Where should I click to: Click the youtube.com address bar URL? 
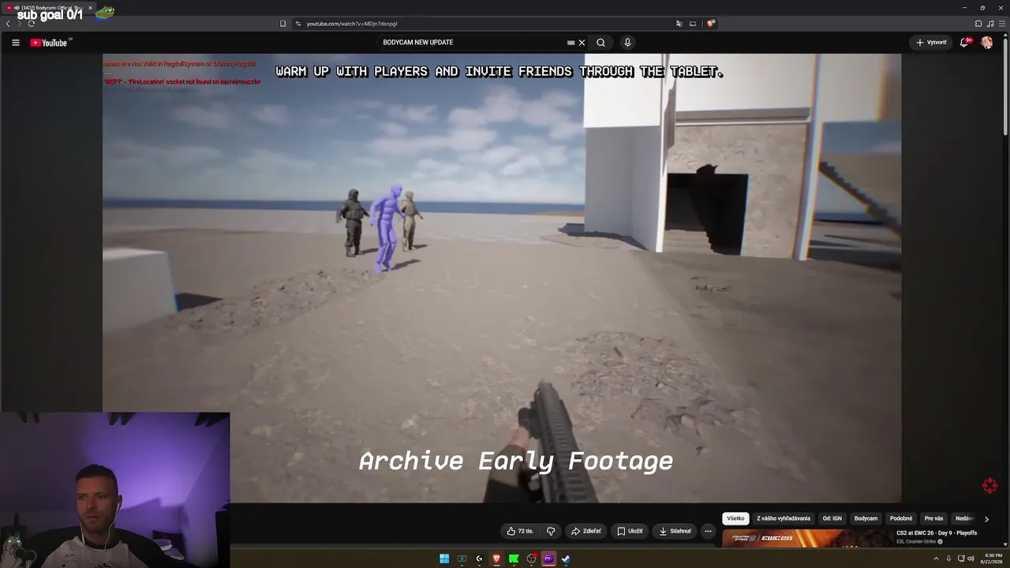click(x=352, y=24)
